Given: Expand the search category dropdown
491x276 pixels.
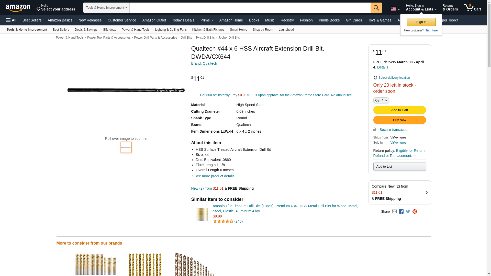Looking at the screenshot, I should click(x=106, y=8).
